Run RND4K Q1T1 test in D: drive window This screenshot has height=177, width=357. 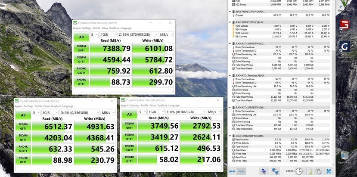pyautogui.click(x=23, y=160)
